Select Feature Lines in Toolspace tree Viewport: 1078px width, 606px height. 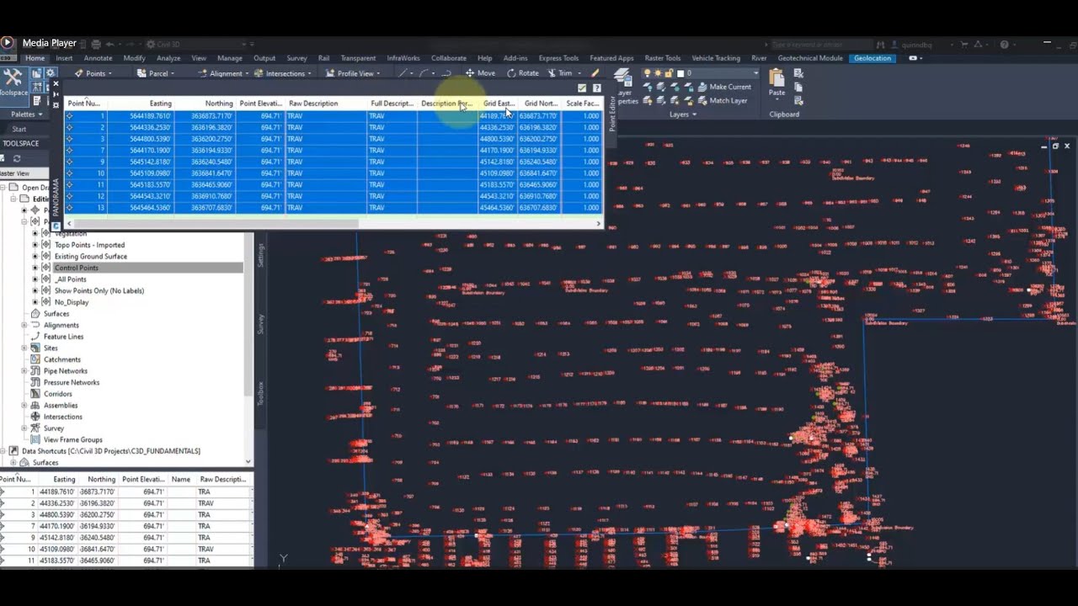coord(64,337)
